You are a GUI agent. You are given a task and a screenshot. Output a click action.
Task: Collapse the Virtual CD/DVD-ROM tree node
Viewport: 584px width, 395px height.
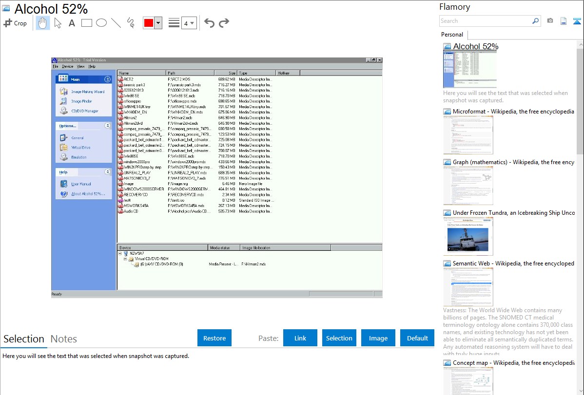[125, 259]
